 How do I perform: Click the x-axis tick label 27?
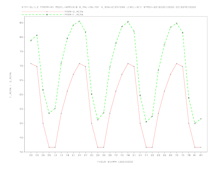85,155
